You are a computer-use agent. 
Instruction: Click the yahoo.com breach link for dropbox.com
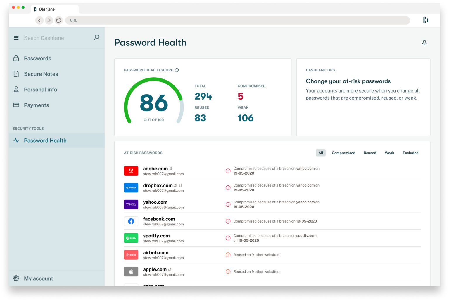click(305, 185)
